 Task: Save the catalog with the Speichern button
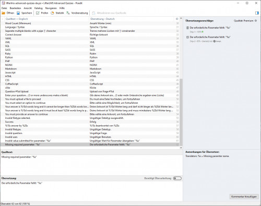coord(25,13)
